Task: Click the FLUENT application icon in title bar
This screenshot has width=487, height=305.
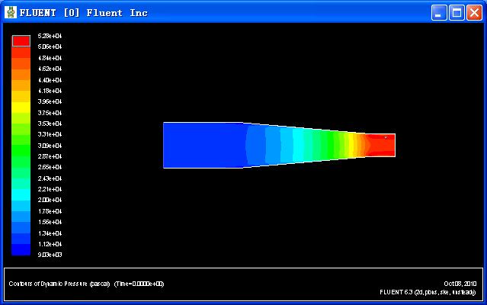Action: (x=11, y=12)
